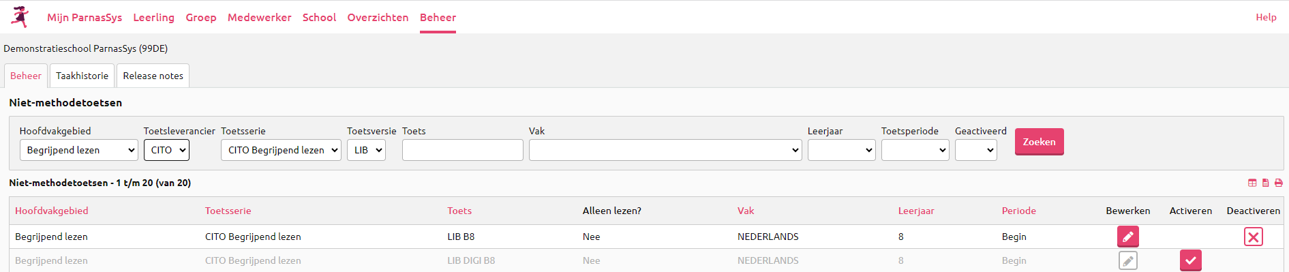Click the Zoeken button

pyautogui.click(x=1040, y=142)
